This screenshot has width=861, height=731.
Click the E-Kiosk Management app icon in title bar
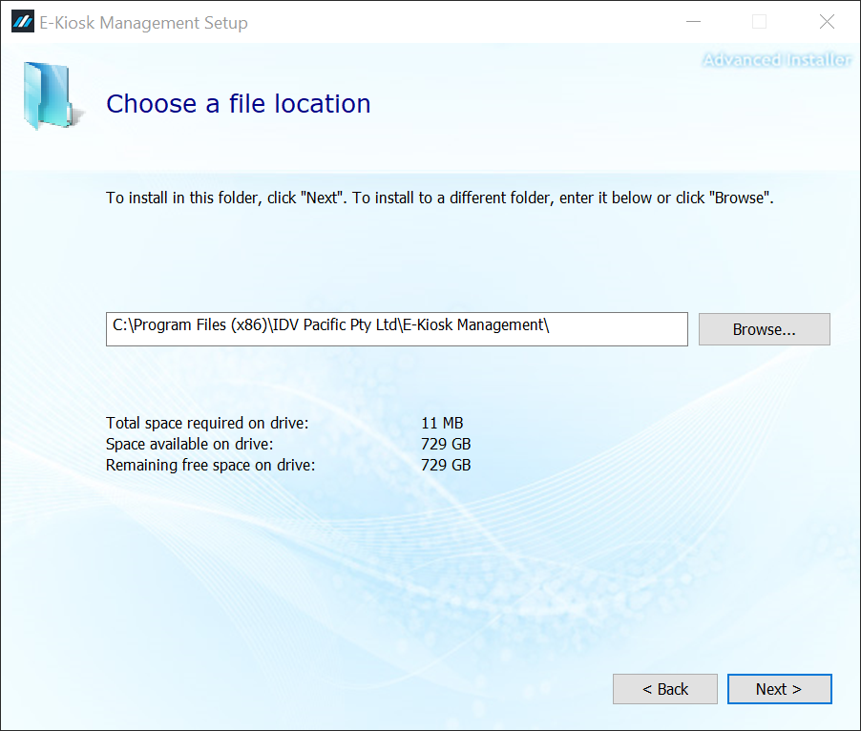pyautogui.click(x=23, y=22)
